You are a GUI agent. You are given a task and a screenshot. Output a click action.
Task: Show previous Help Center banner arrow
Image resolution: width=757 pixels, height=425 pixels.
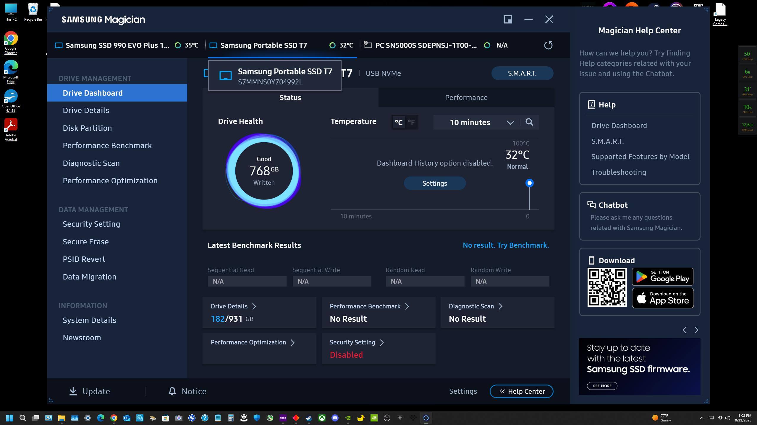click(x=685, y=330)
